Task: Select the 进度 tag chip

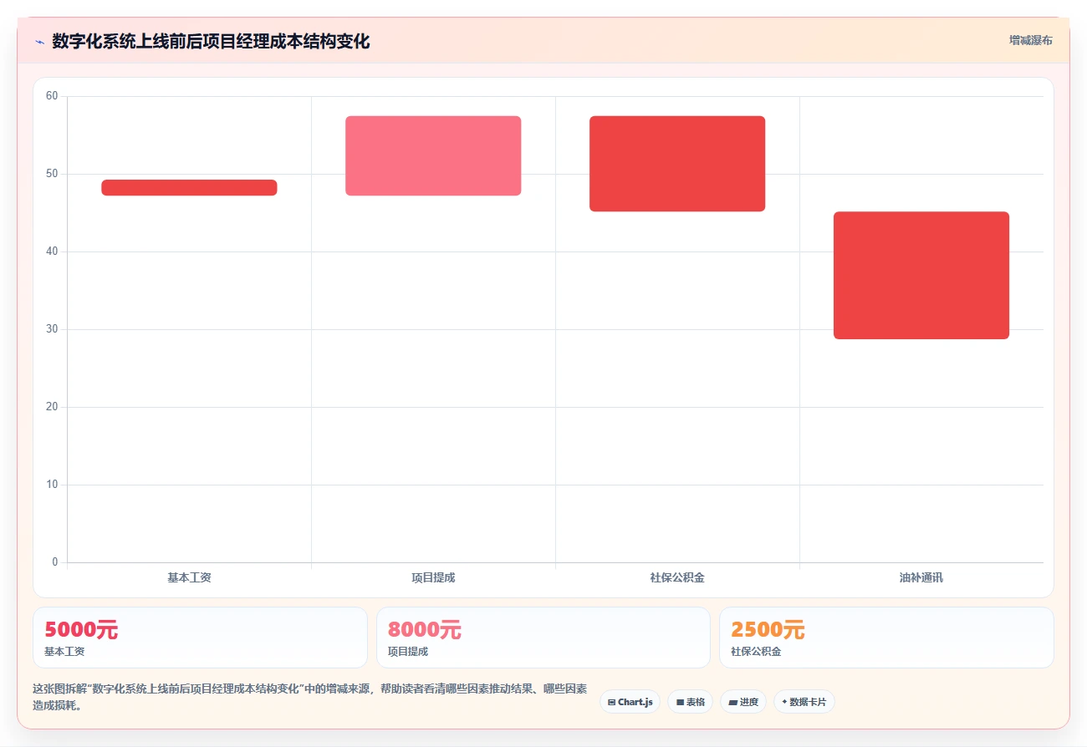Action: click(x=743, y=702)
